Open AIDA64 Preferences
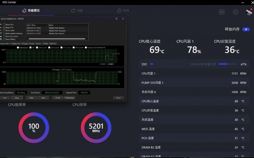This screenshot has width=254, height=158. (70, 98)
